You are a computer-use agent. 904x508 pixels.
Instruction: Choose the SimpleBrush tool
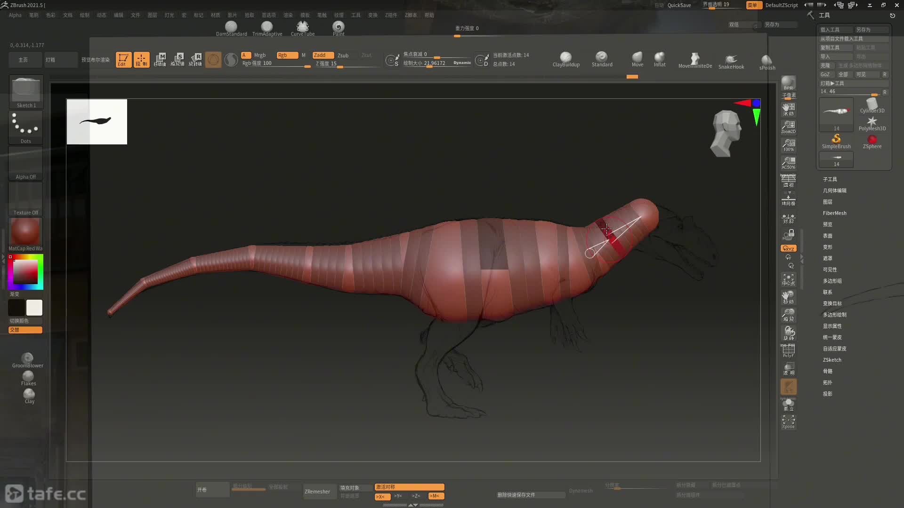pyautogui.click(x=836, y=142)
